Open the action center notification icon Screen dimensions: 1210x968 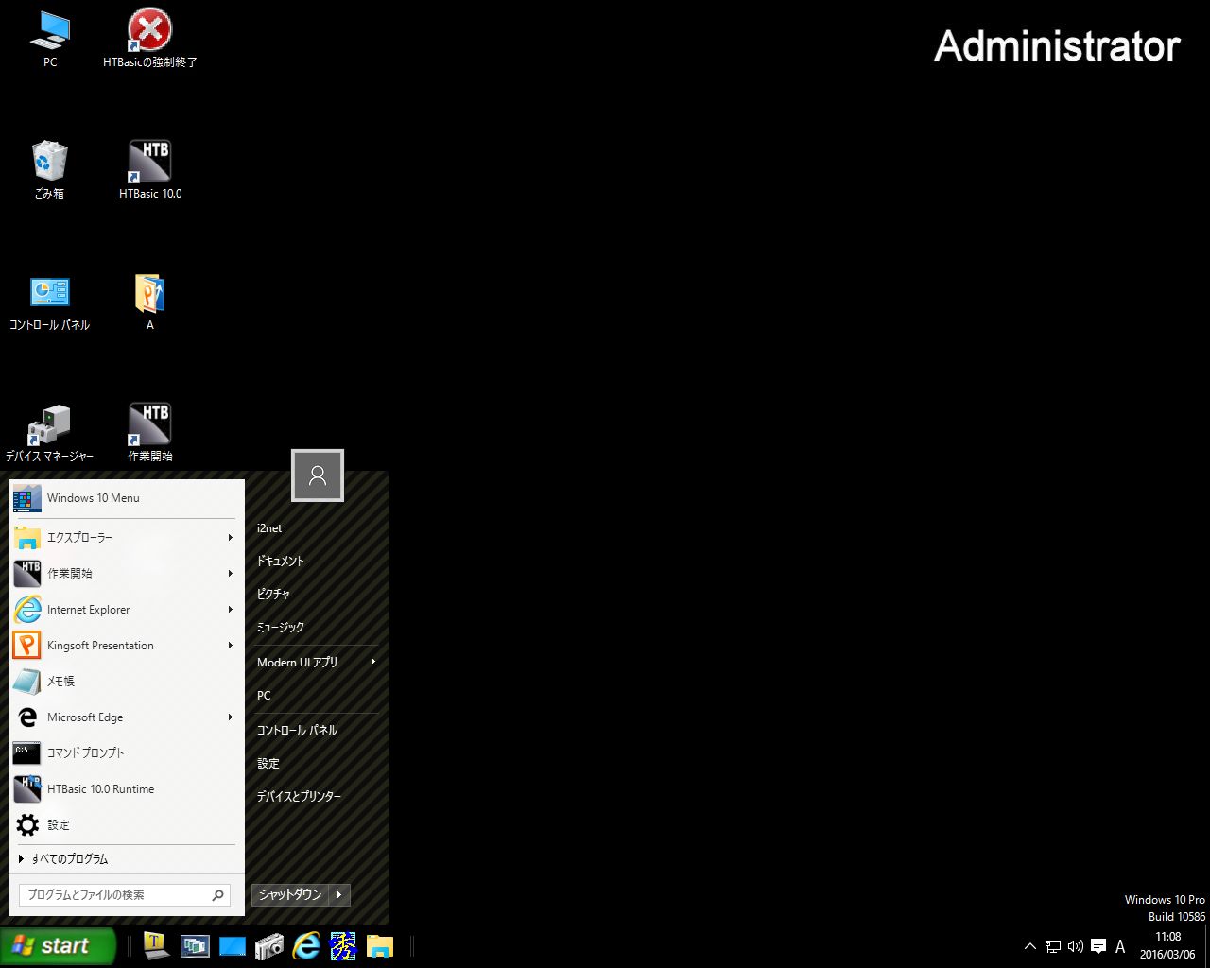click(x=1098, y=945)
